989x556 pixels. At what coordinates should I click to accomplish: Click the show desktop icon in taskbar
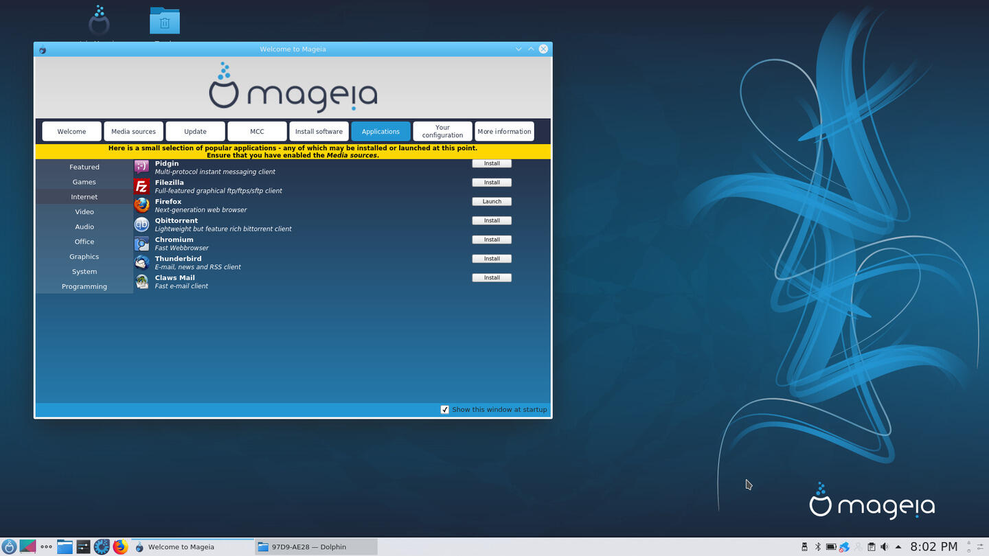[x=27, y=546]
